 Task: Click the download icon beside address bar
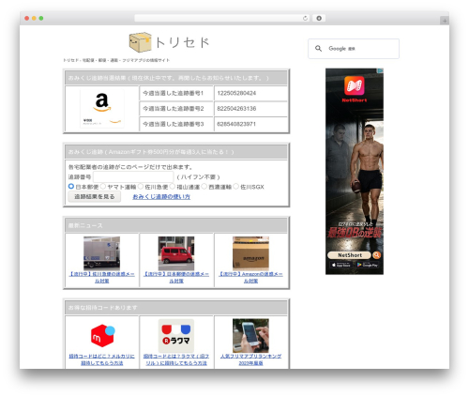coord(319,18)
